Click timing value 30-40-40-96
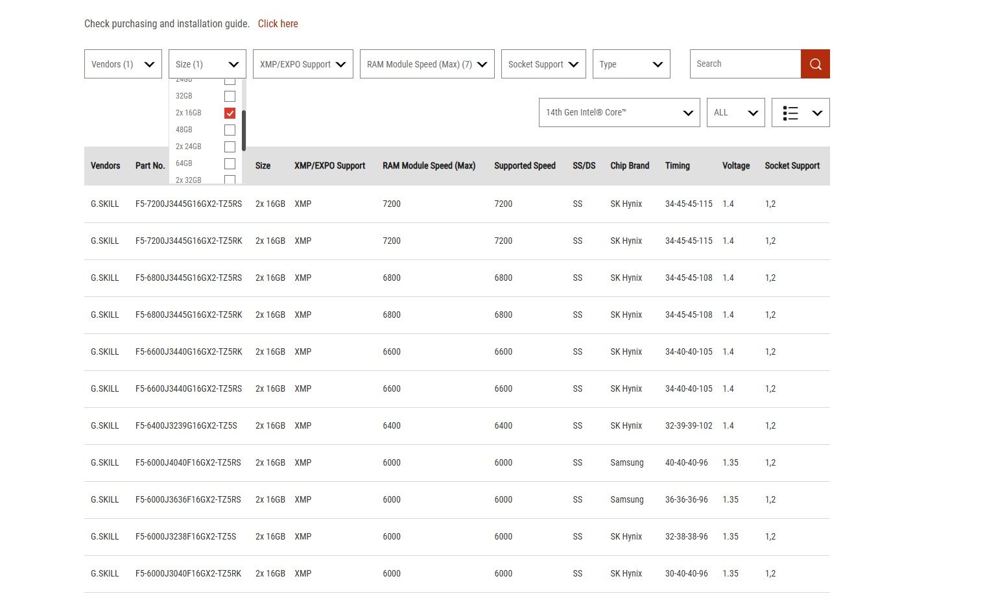996x607 pixels. [x=687, y=574]
